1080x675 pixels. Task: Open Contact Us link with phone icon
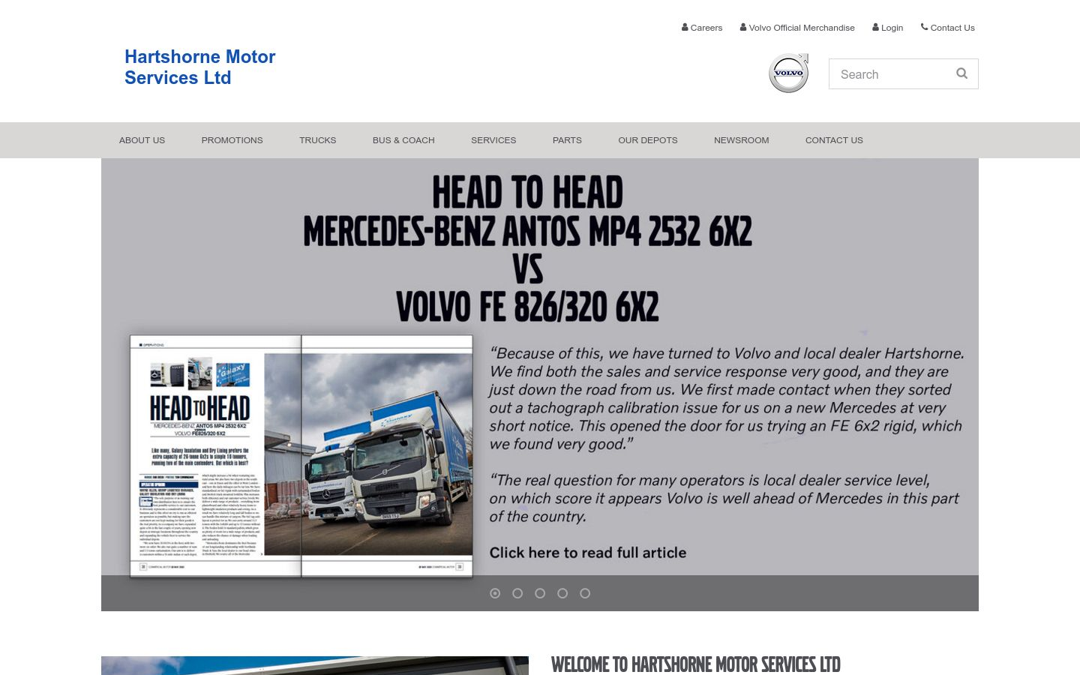pos(947,28)
